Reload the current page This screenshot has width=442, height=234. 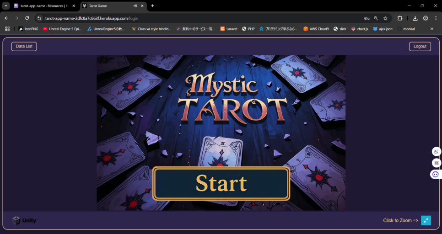tap(27, 18)
